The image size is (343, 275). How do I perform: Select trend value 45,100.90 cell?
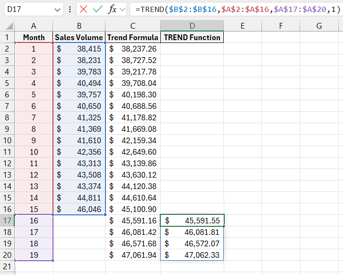(x=133, y=209)
